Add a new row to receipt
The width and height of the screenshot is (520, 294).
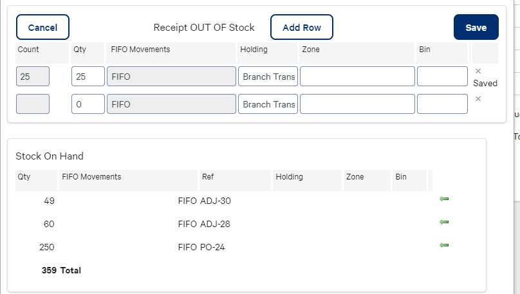pyautogui.click(x=301, y=28)
